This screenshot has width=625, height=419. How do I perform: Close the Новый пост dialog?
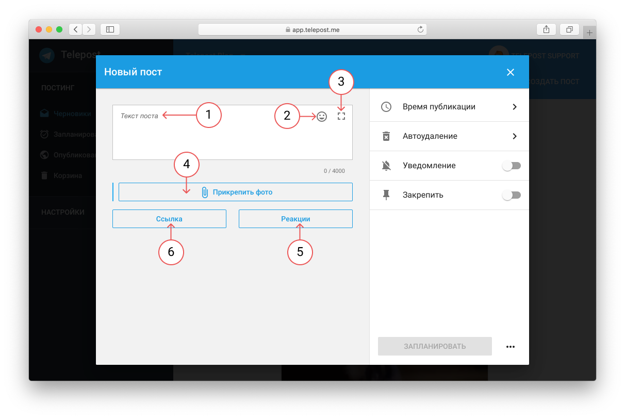pos(511,72)
